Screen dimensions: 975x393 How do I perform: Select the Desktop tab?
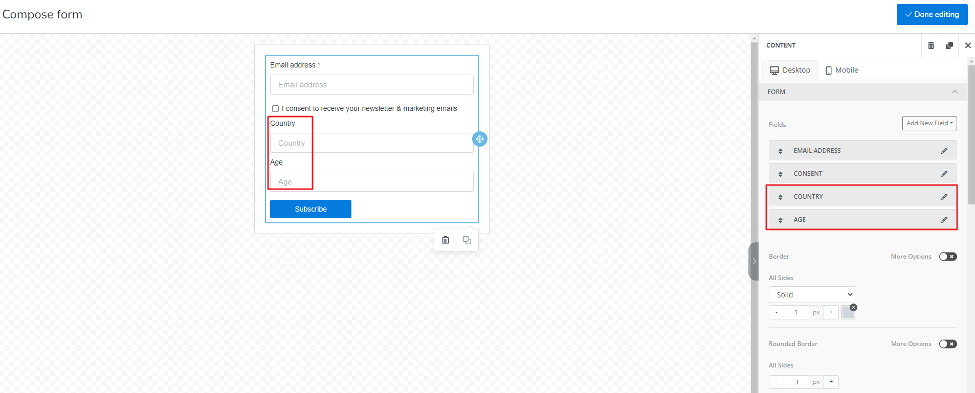790,70
